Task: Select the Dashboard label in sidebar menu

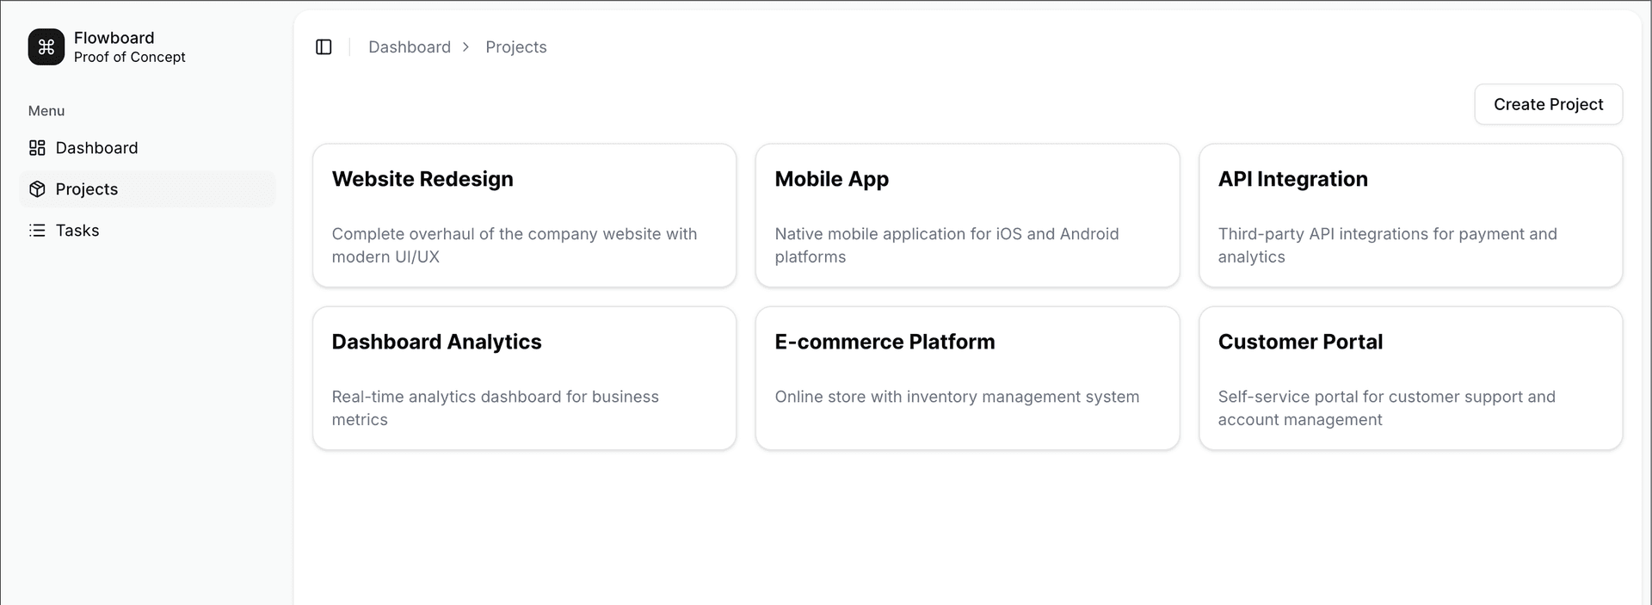Action: tap(96, 148)
